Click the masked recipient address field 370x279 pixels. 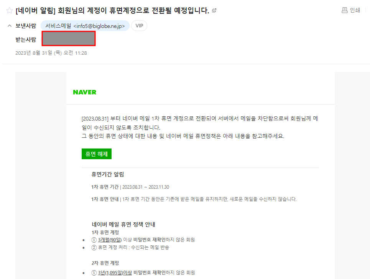(x=68, y=38)
